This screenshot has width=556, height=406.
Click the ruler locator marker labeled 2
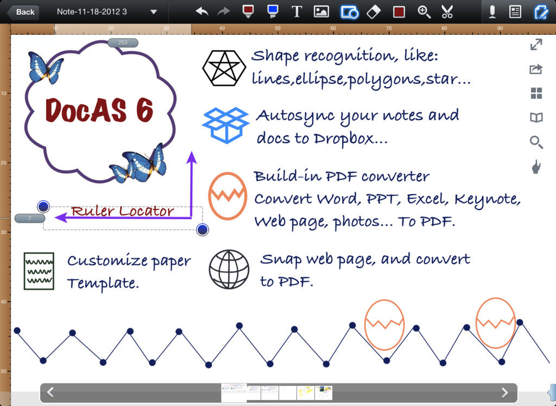point(30,218)
